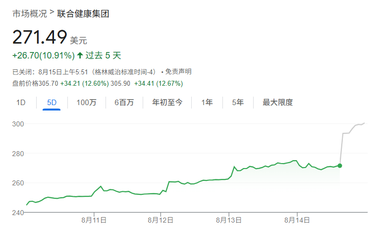
Task: Click the 8月11日 axis label
Action: point(94,220)
